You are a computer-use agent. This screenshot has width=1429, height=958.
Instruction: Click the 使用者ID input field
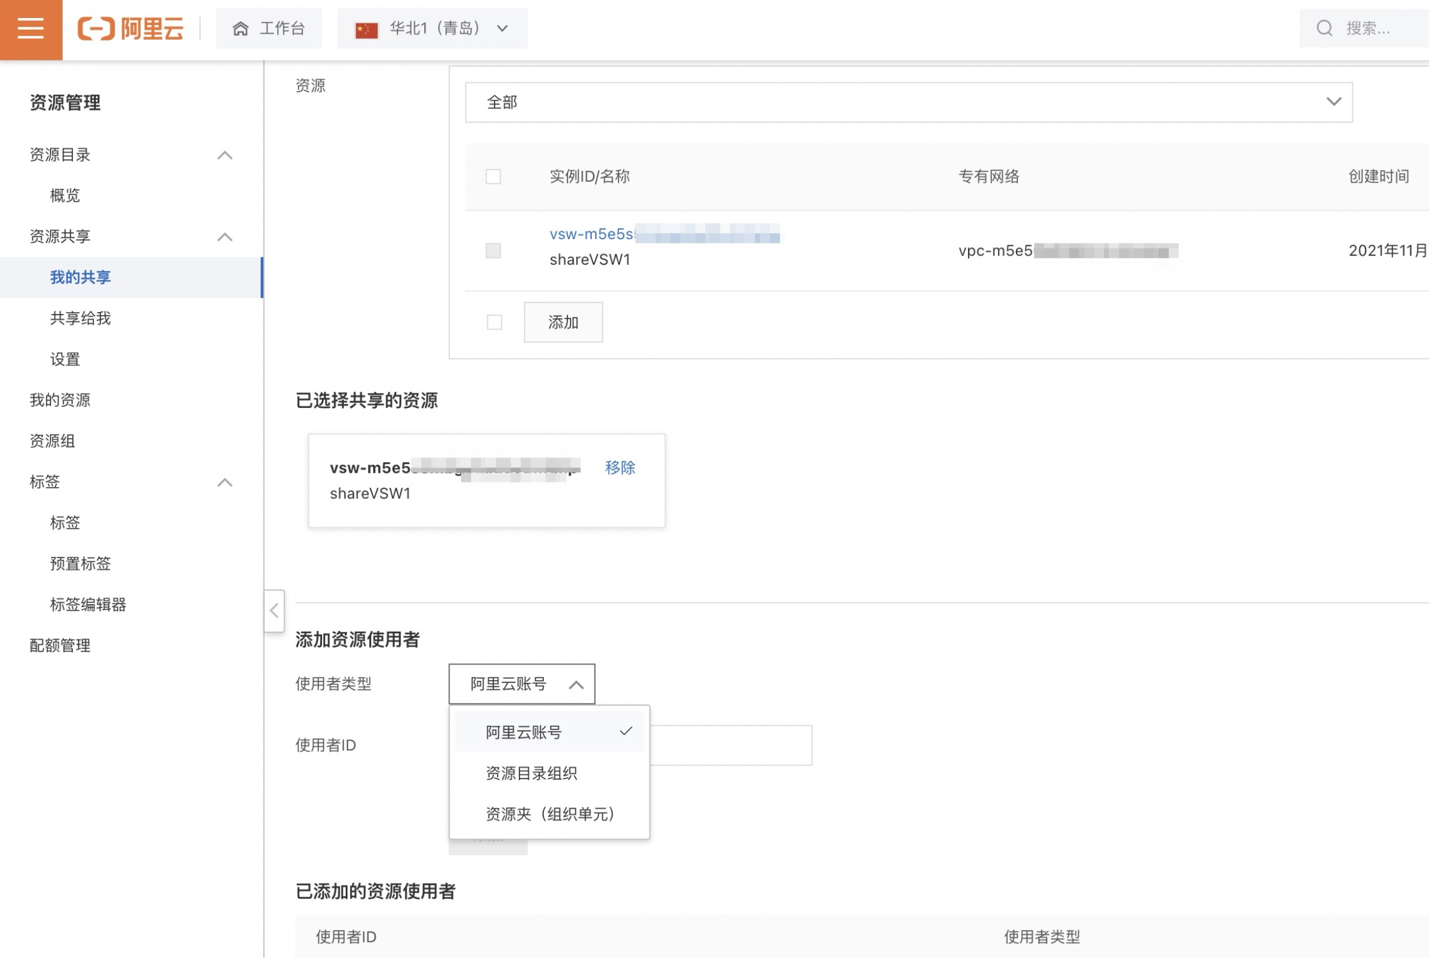pos(730,746)
